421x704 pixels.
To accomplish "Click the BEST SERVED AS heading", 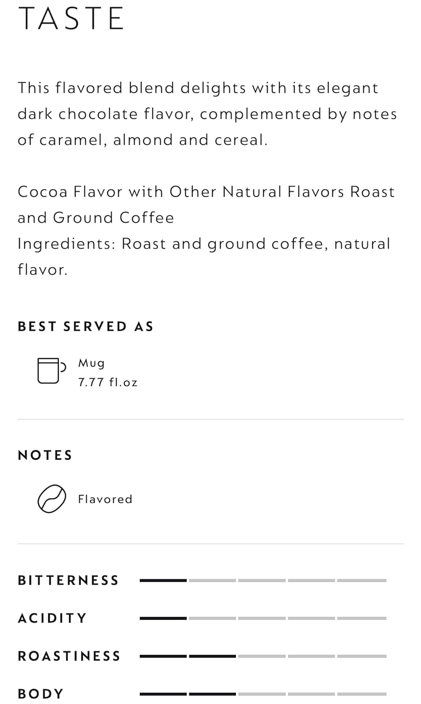I will [x=86, y=327].
